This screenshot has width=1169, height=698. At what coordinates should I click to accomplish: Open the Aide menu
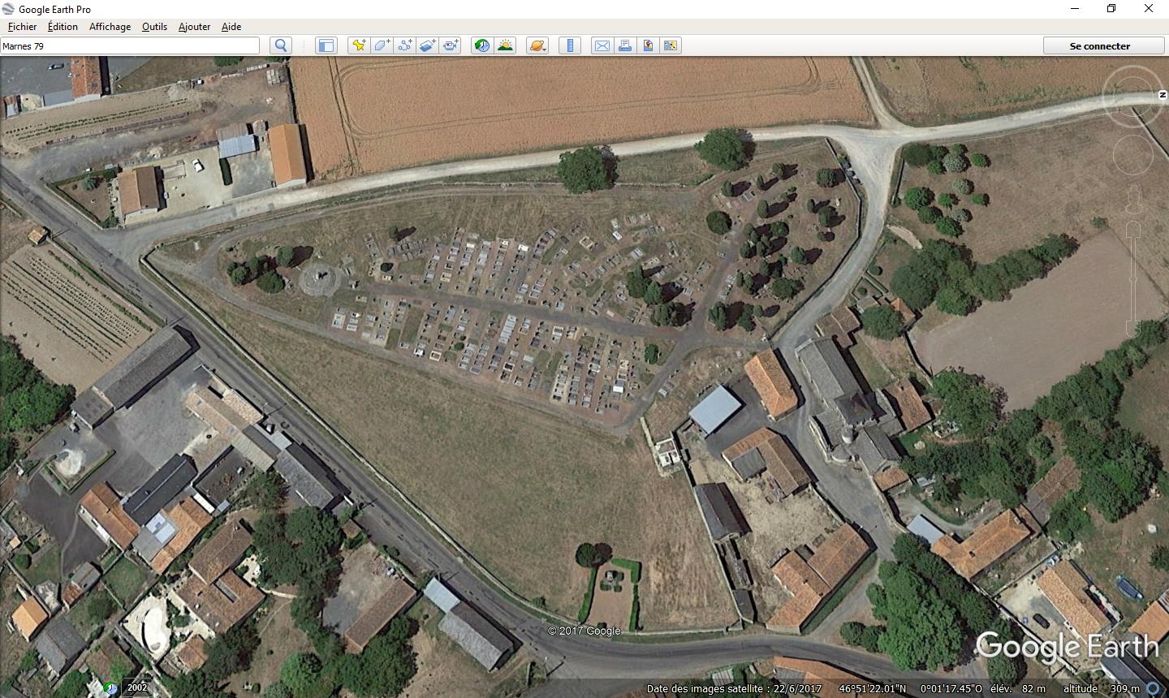[x=231, y=26]
